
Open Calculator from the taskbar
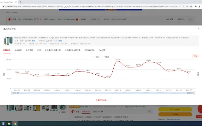click(x=3, y=124)
